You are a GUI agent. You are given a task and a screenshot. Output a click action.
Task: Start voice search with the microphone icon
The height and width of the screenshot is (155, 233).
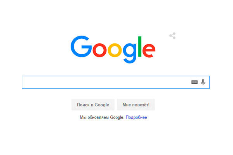pyautogui.click(x=203, y=82)
